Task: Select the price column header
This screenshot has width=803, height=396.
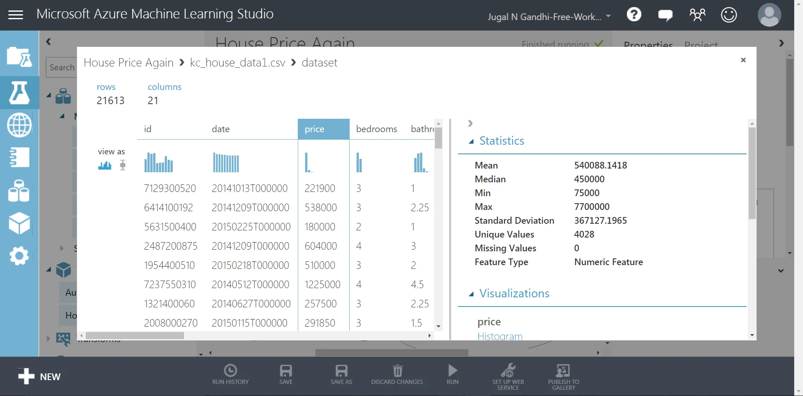Action: click(324, 129)
